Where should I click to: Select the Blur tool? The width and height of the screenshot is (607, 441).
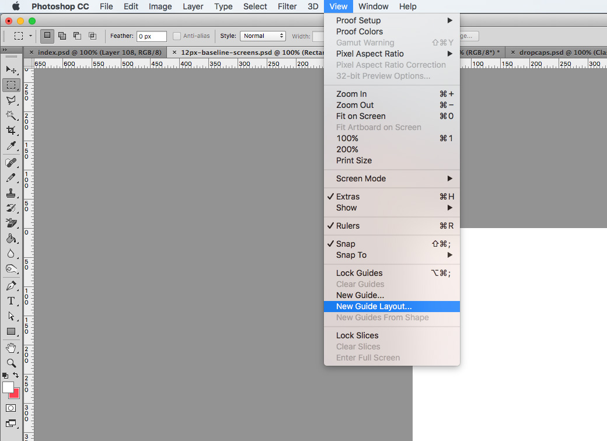pyautogui.click(x=11, y=253)
